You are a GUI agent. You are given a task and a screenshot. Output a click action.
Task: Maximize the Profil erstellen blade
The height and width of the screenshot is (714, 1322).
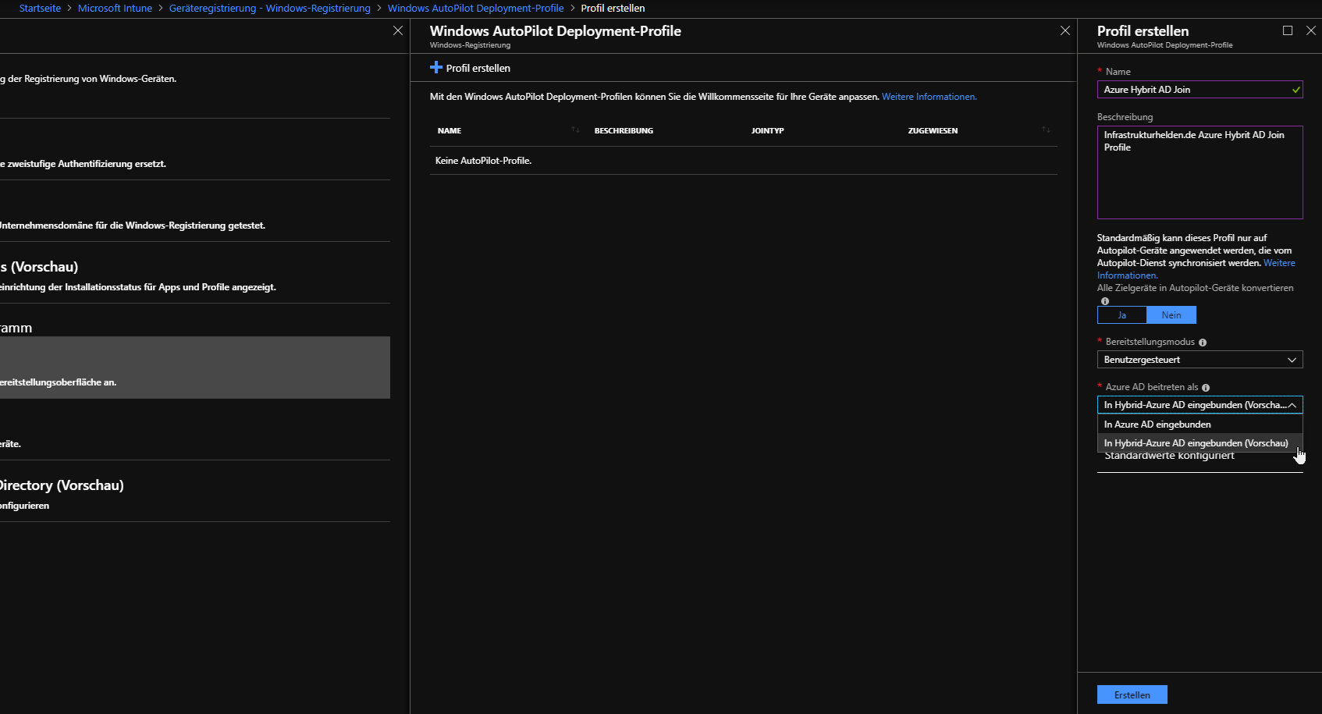point(1288,30)
